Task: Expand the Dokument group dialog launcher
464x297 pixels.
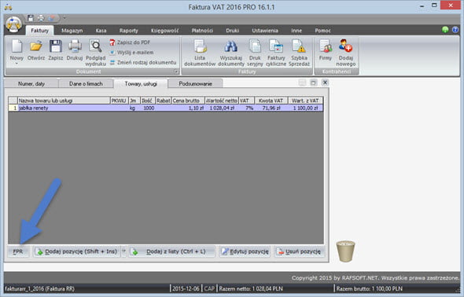Action: (x=176, y=71)
